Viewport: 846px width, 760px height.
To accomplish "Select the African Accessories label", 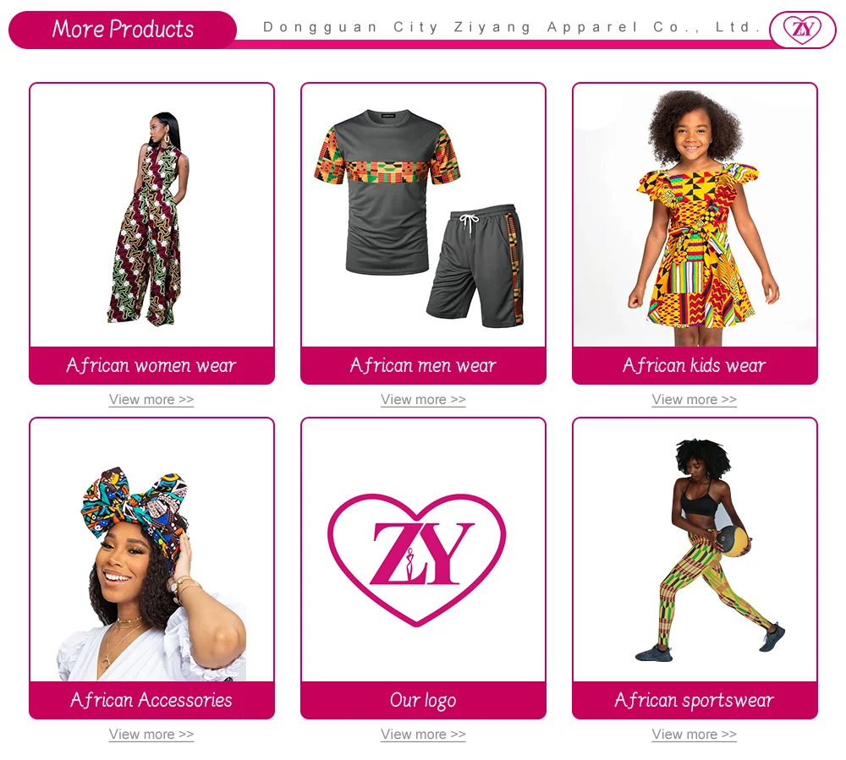I will pos(151,700).
